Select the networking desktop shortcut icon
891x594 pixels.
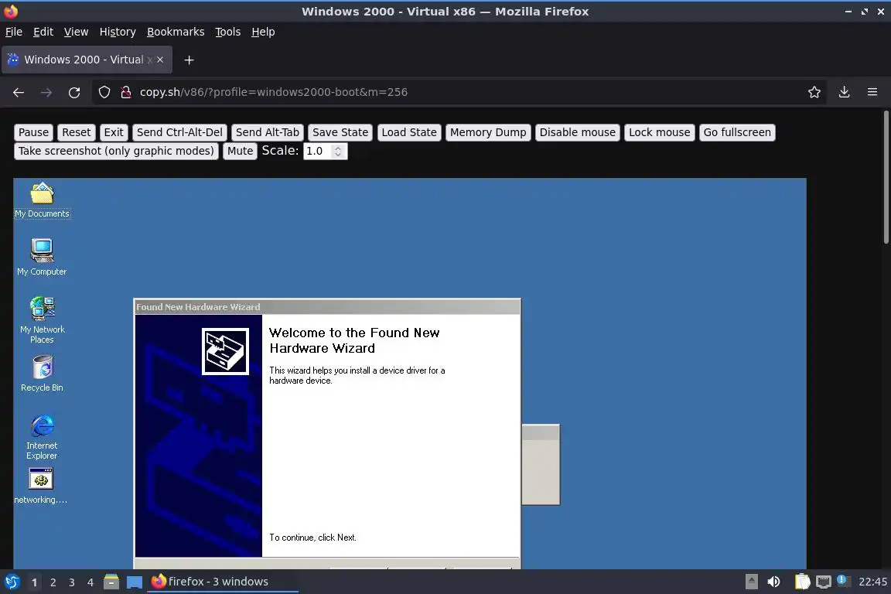pos(41,486)
